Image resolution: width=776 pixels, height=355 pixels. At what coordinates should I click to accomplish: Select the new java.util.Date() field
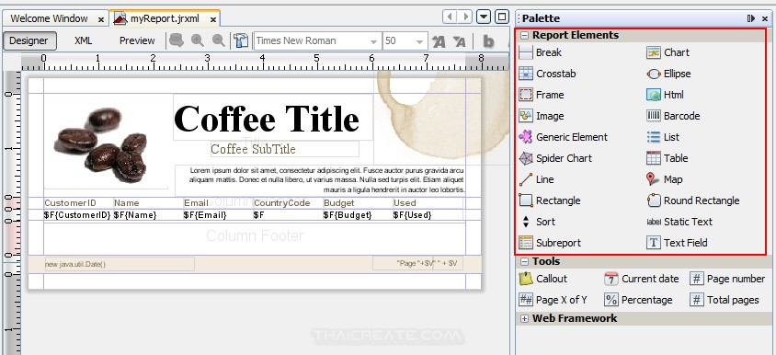[x=120, y=264]
